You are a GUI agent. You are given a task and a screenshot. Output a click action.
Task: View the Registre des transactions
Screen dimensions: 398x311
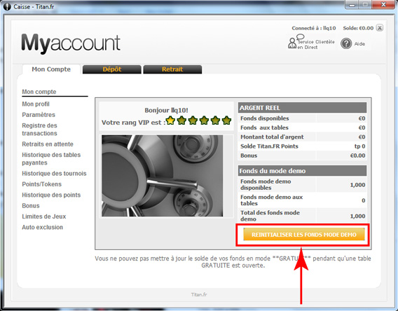pos(40,130)
